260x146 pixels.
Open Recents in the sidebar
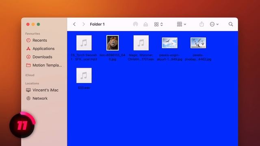[x=40, y=40]
